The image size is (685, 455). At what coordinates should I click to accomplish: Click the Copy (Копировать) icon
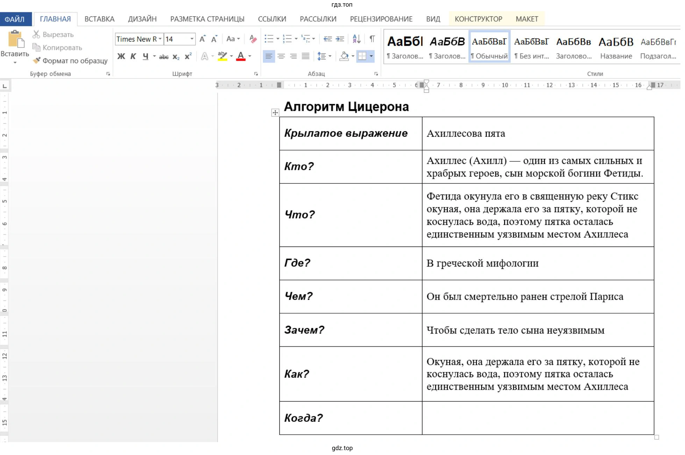(x=36, y=47)
